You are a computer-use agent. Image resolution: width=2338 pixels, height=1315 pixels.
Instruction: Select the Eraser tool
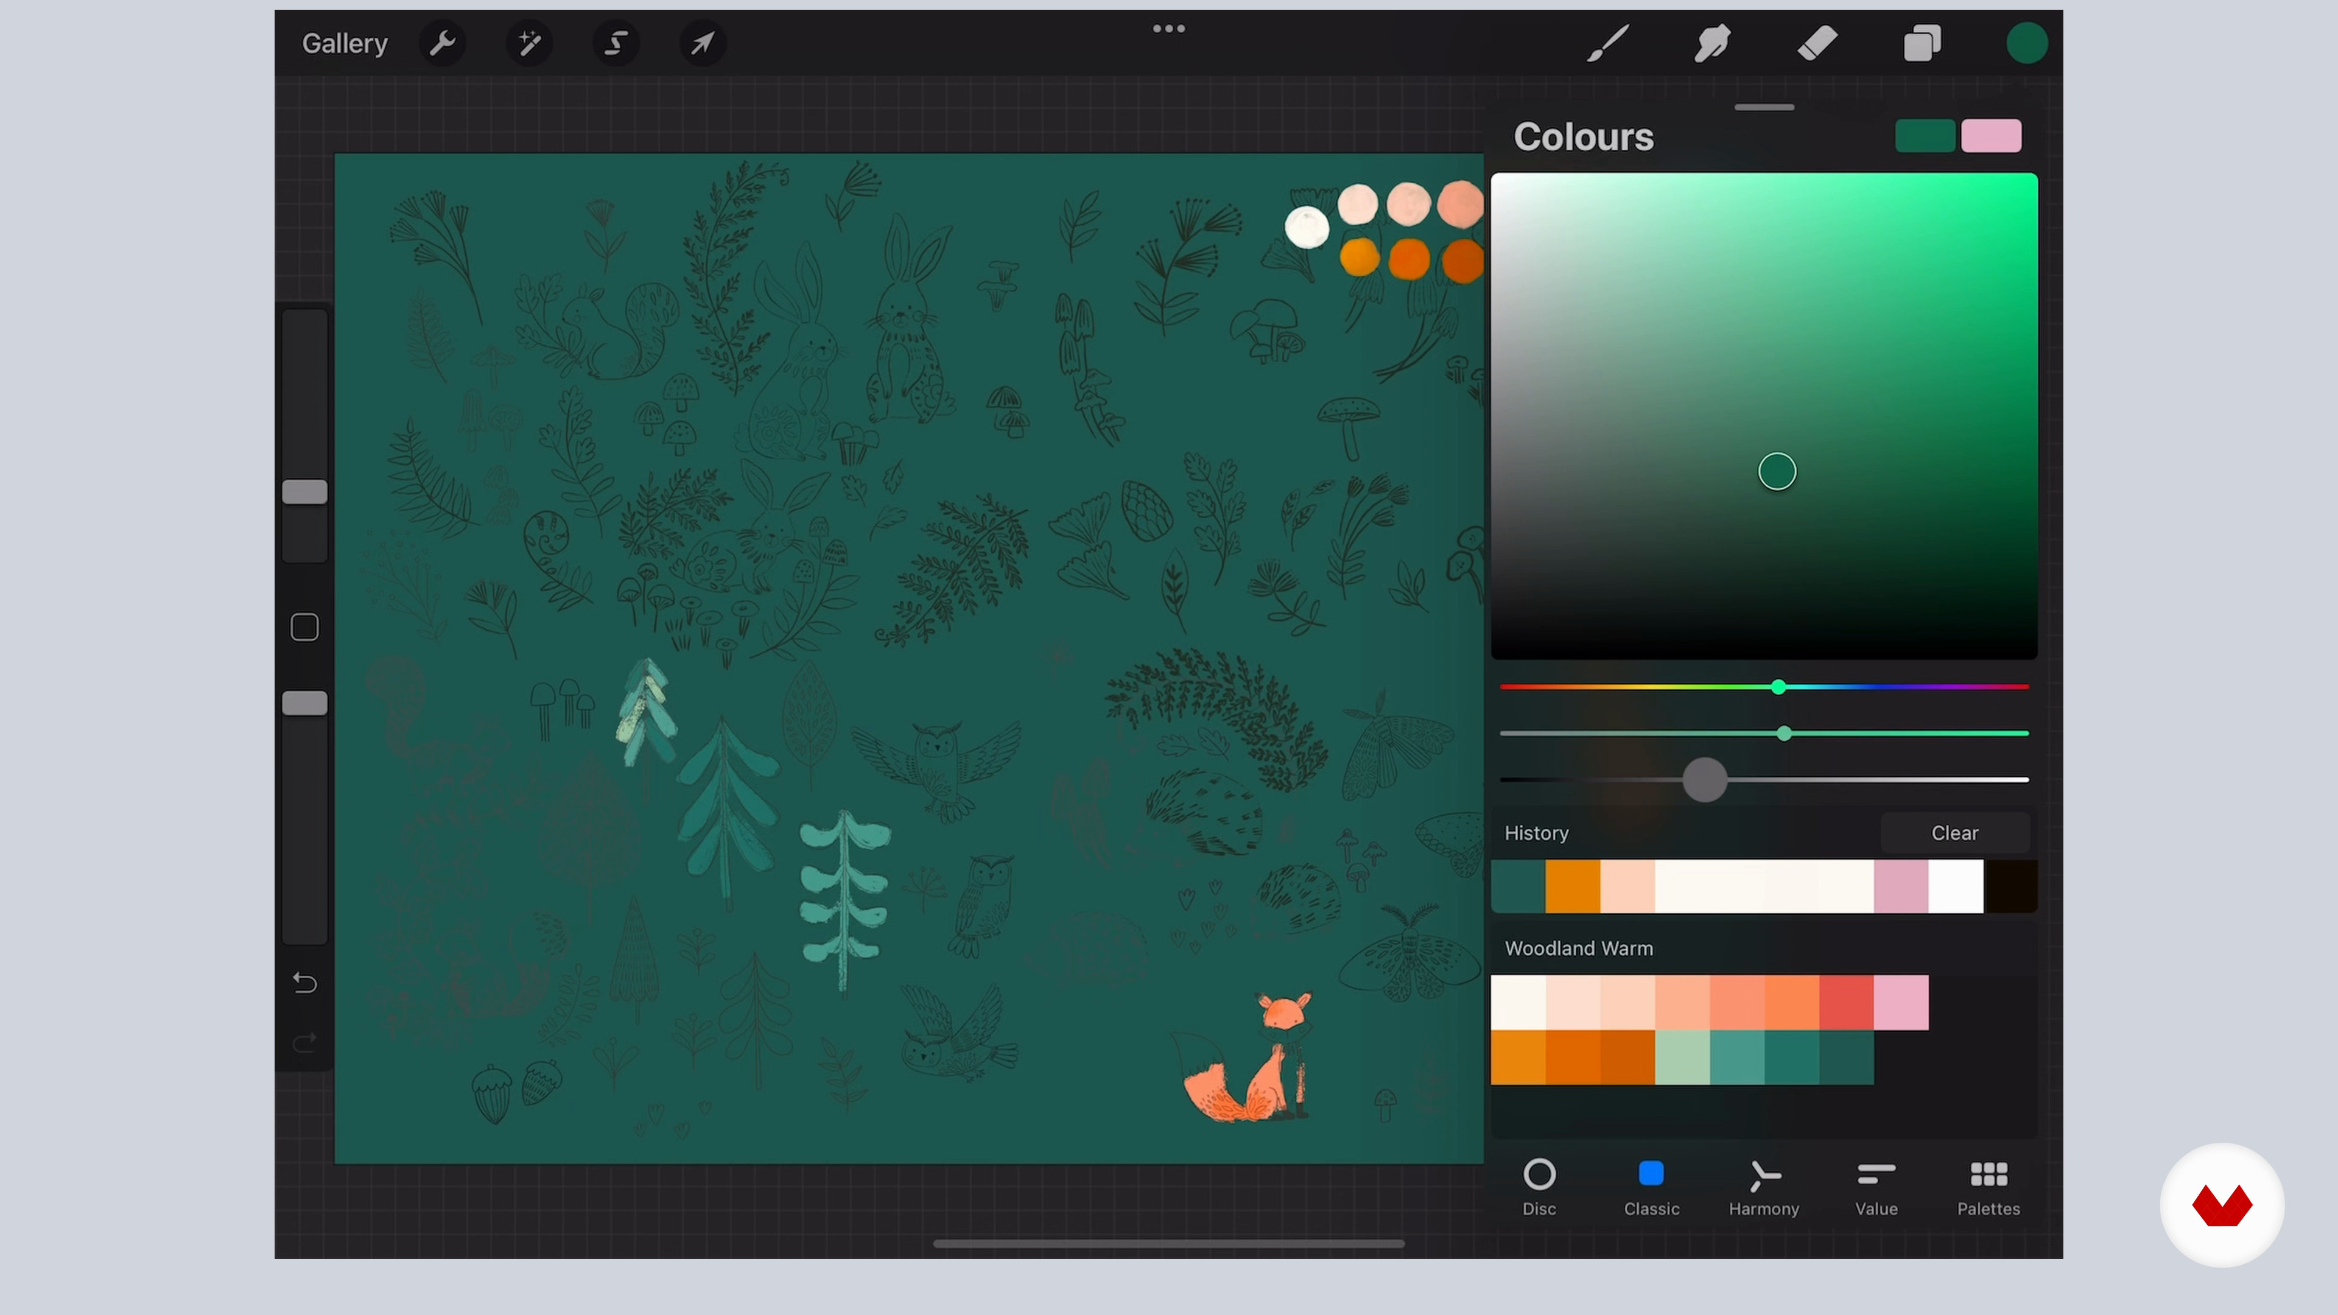pos(1817,43)
